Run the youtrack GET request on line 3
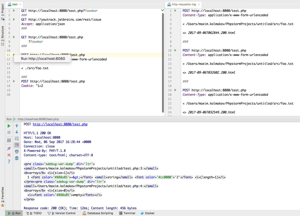This screenshot has height=216, width=300. 14,19
